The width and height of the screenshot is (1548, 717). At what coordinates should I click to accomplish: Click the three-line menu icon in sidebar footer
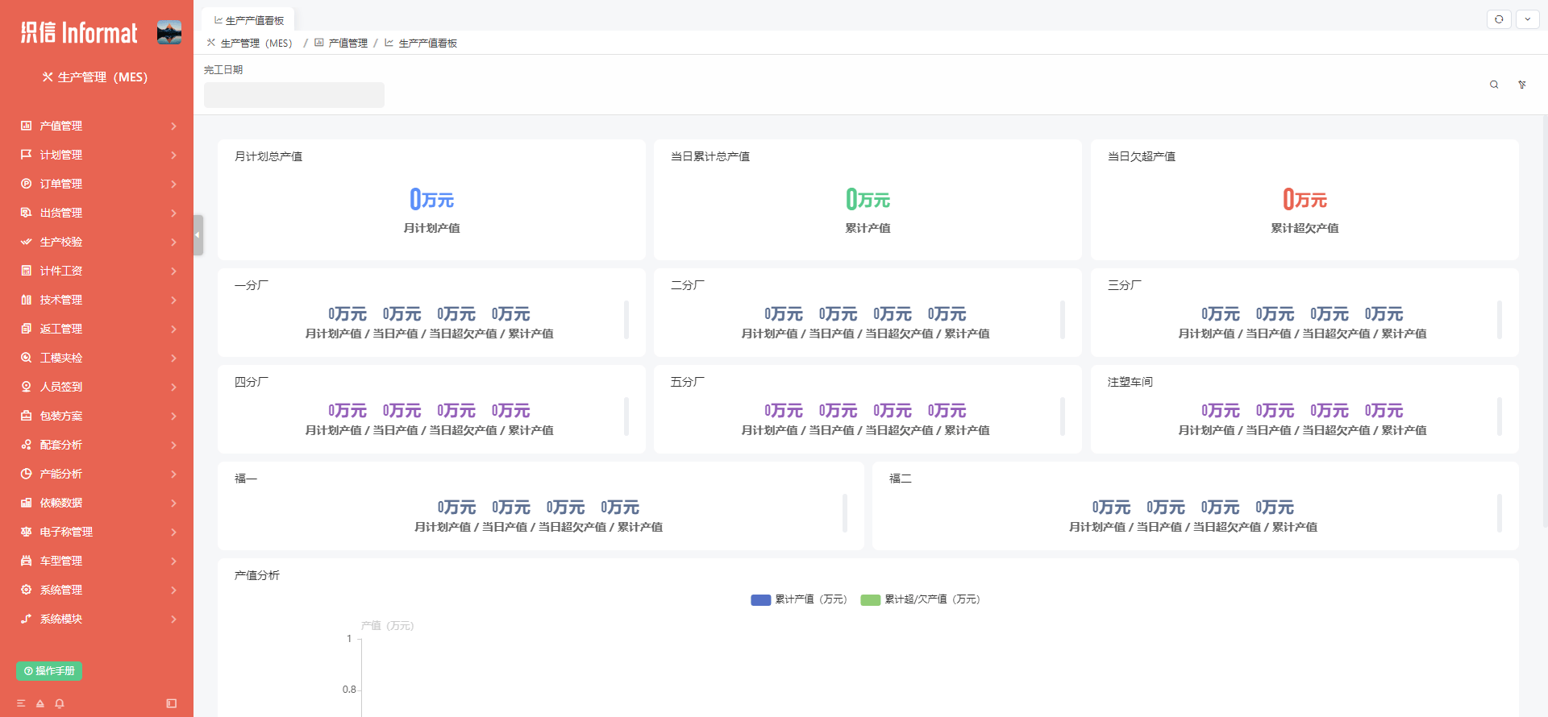[21, 703]
